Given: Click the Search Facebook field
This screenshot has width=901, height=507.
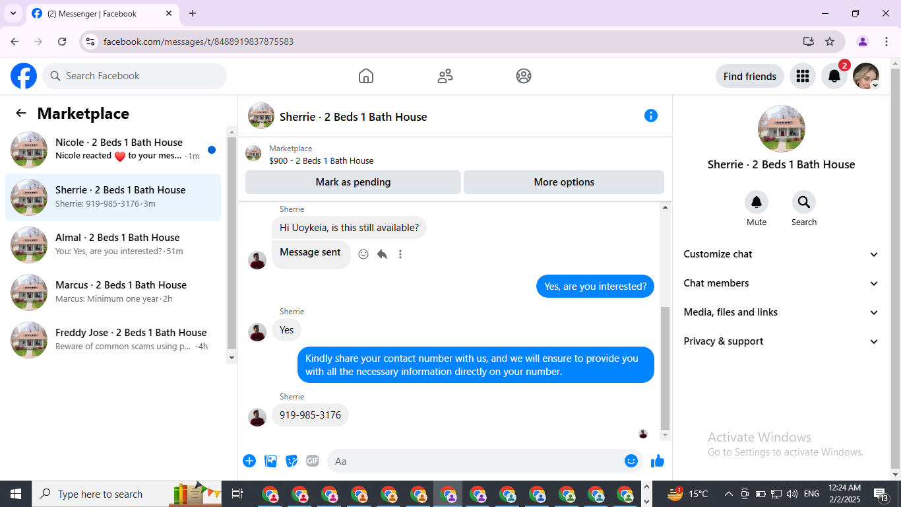Looking at the screenshot, I should (x=135, y=76).
